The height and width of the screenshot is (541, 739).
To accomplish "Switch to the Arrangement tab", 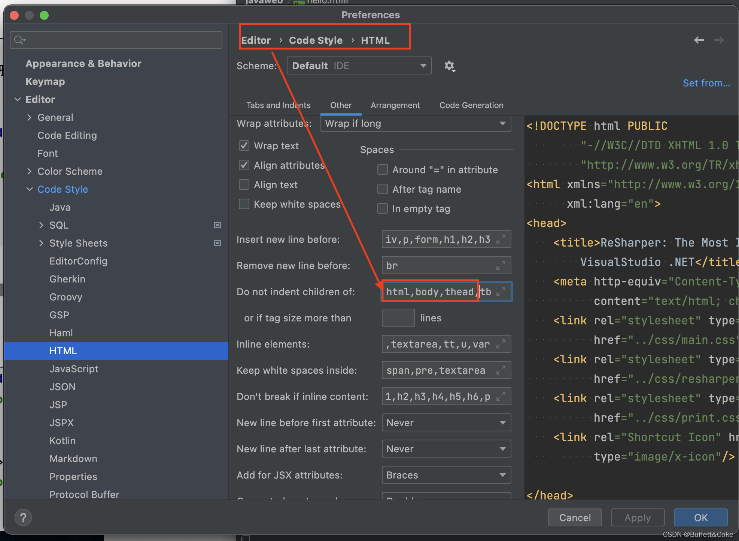I will click(395, 105).
